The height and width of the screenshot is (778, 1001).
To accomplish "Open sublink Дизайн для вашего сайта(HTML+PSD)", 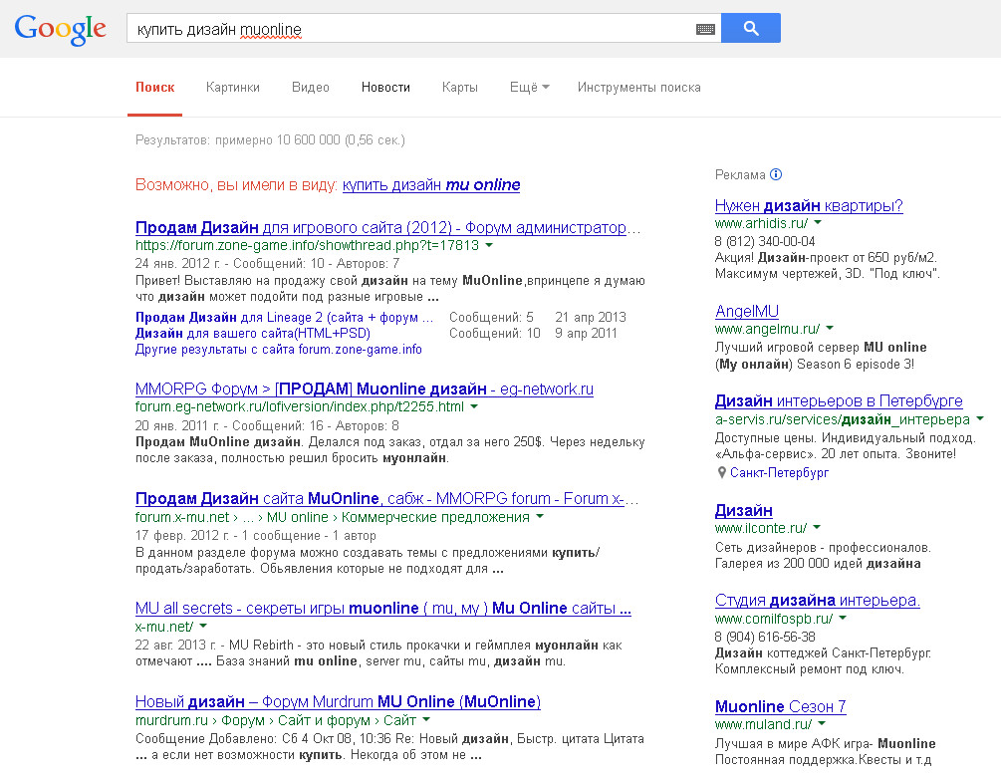I will (253, 333).
